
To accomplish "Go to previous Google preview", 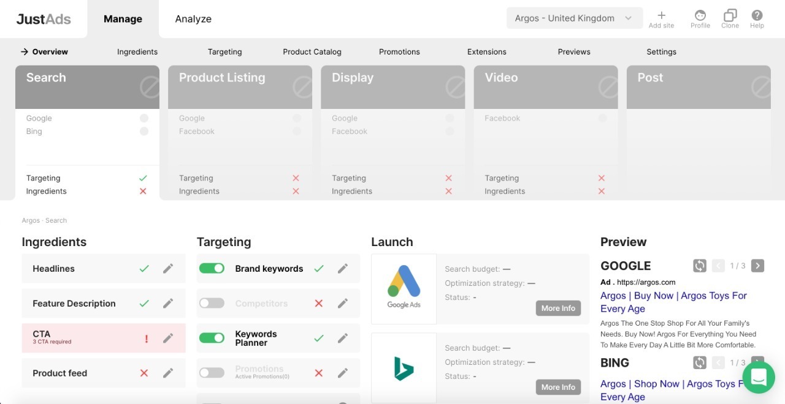I will click(718, 266).
